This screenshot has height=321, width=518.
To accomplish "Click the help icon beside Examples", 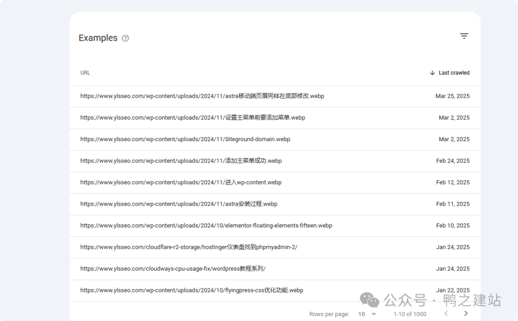I will pos(125,38).
